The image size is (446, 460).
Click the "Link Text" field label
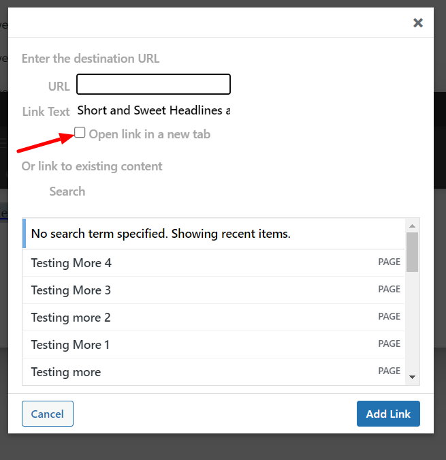pos(46,111)
